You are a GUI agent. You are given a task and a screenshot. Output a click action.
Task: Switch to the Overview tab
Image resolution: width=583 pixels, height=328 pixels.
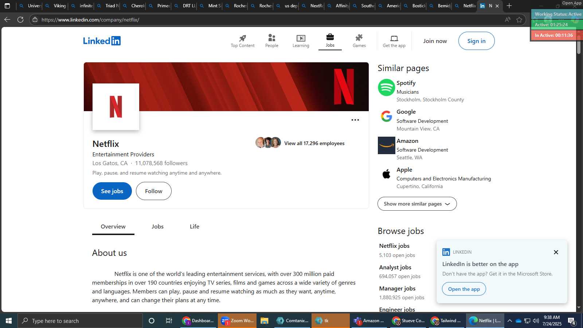pyautogui.click(x=113, y=227)
